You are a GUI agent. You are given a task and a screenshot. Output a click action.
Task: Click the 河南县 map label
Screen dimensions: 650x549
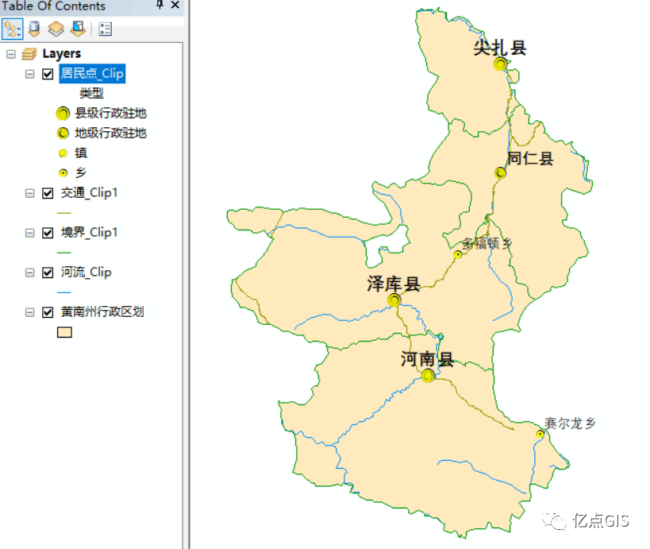[428, 359]
